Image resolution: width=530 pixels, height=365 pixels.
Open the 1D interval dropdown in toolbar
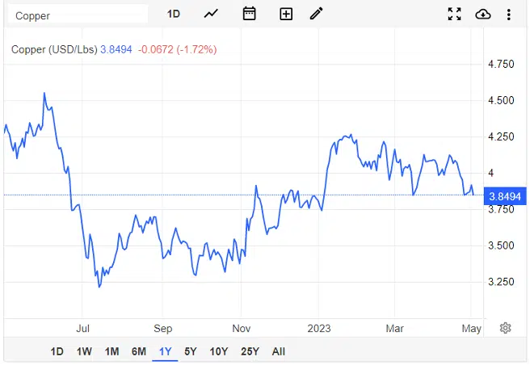[174, 14]
